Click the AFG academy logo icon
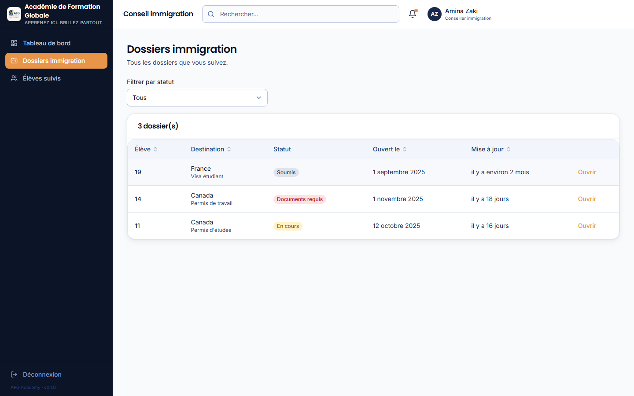Screen dimensions: 634x396 [x=14, y=14]
